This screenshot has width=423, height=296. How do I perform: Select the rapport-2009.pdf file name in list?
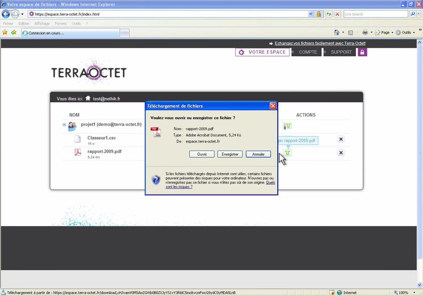[x=104, y=151]
